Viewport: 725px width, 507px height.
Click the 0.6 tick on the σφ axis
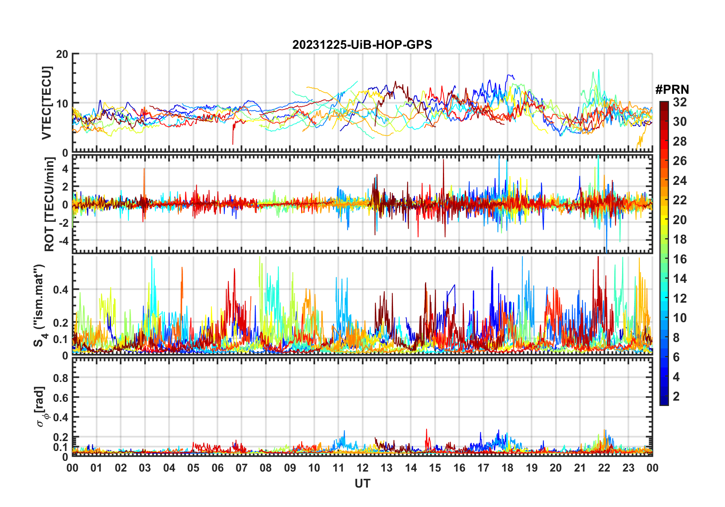click(61, 398)
